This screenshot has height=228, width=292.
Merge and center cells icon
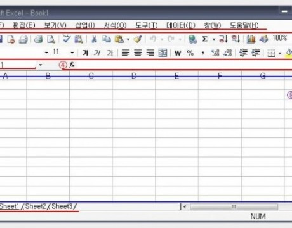tap(163, 53)
